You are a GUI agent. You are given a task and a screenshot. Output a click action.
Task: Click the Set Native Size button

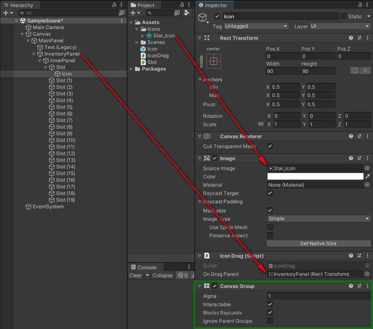[x=319, y=243]
